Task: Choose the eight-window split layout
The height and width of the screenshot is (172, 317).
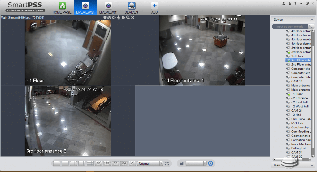Action: tap(82, 163)
